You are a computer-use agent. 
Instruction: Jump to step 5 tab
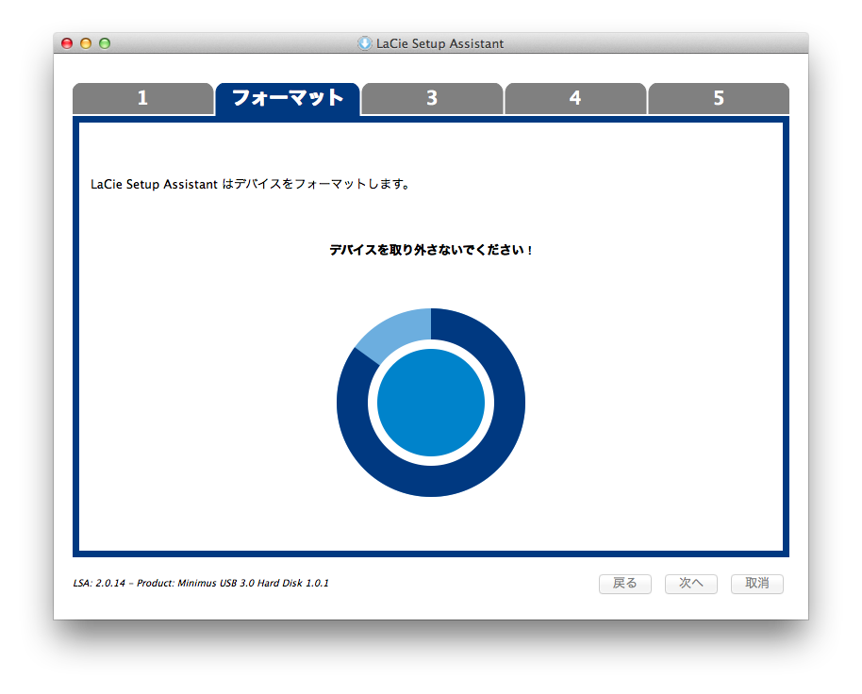[x=719, y=98]
